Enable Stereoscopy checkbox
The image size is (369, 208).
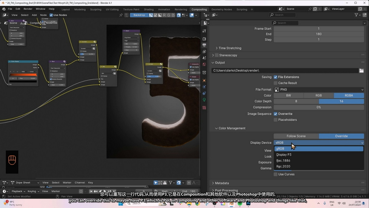217,55
